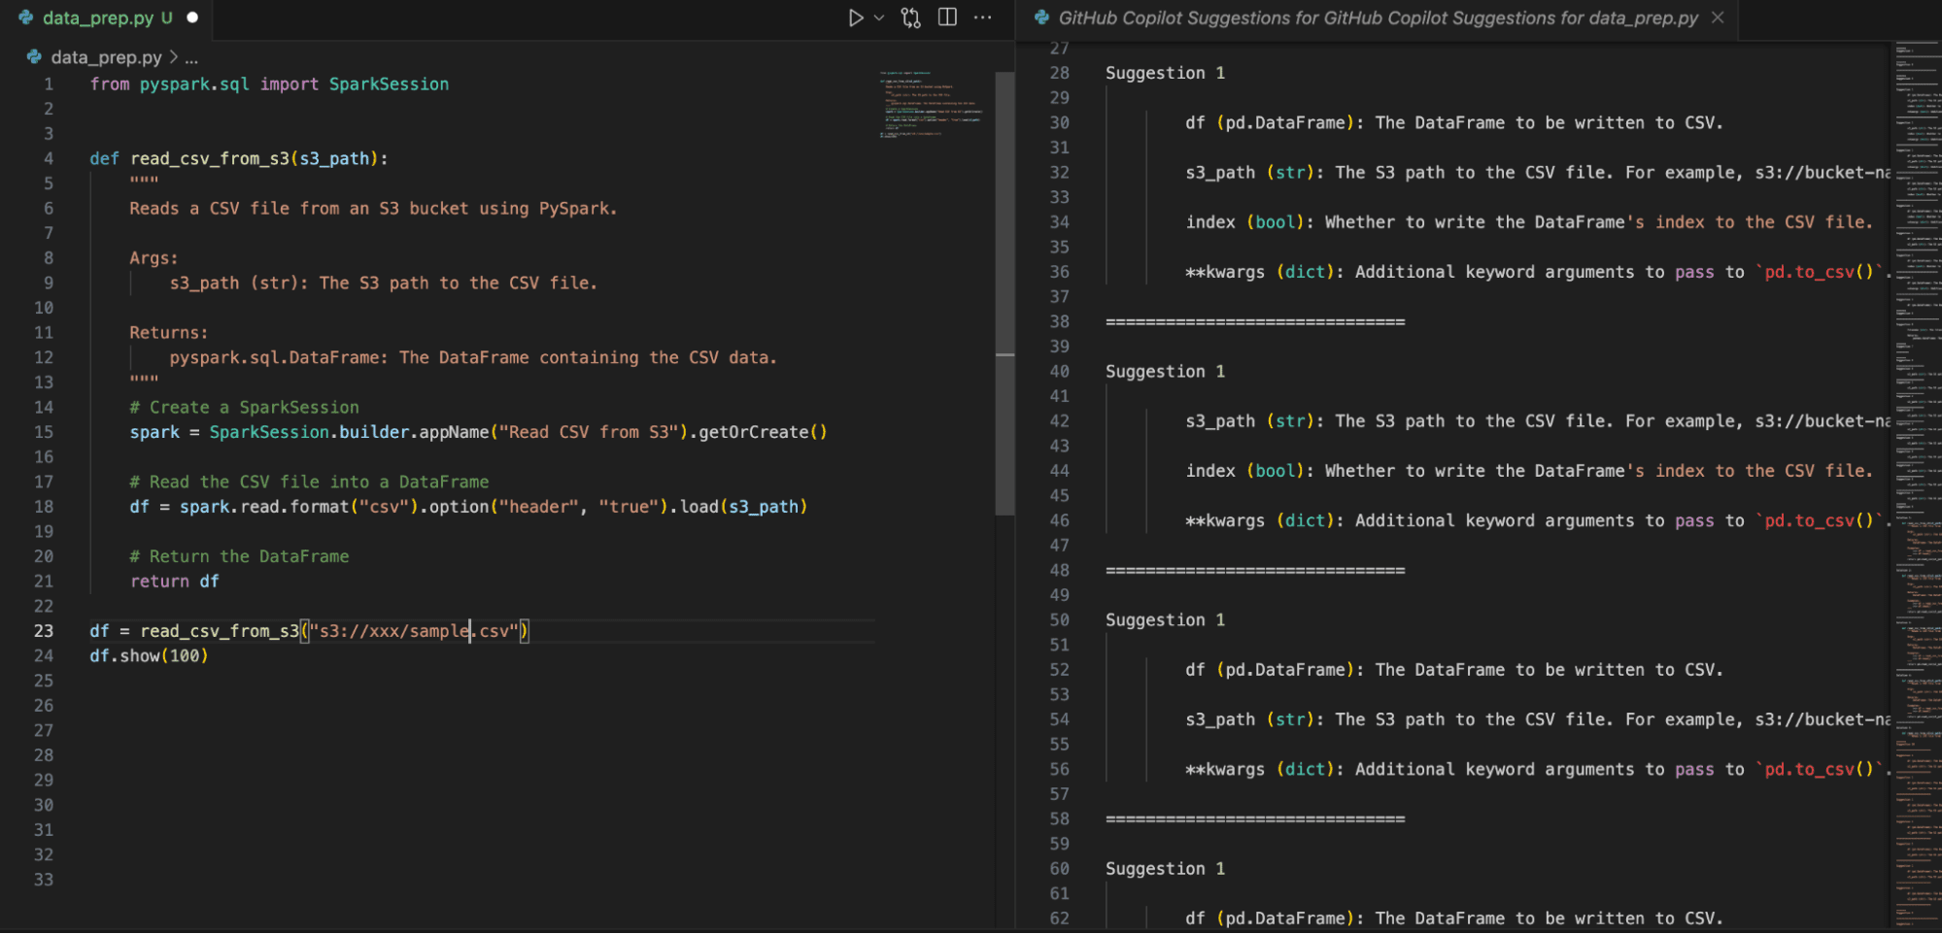Click the unsaved dot on data_prep.py tab
This screenshot has height=934, width=1942.
coord(192,17)
